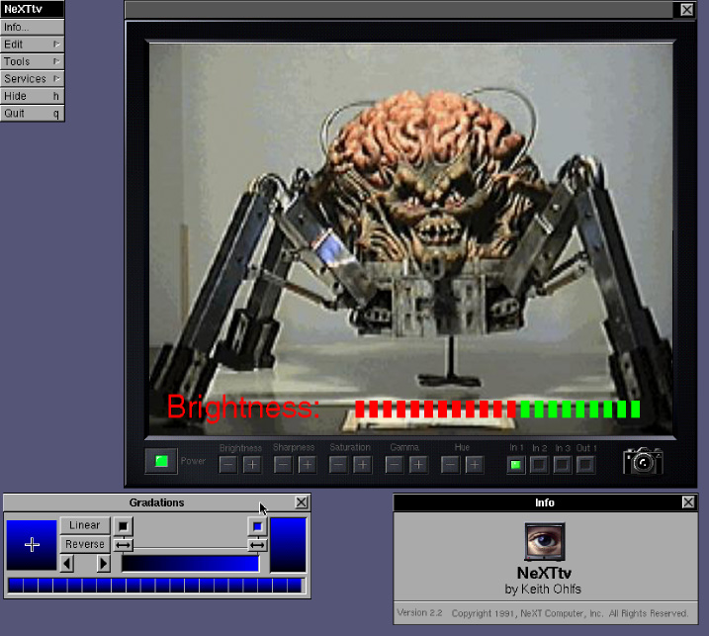Click the segmented blue gradation strip

pyautogui.click(x=156, y=586)
